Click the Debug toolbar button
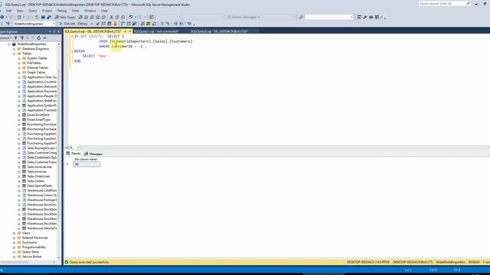This screenshot has width=490, height=275. pos(83,24)
